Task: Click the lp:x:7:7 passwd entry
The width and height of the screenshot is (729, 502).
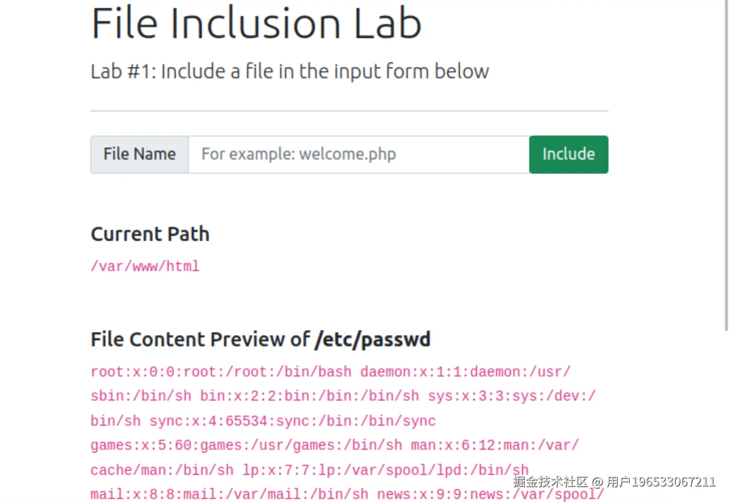Action: point(385,470)
